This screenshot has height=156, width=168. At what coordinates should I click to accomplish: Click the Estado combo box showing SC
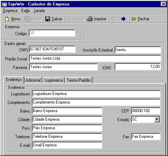click(x=146, y=120)
